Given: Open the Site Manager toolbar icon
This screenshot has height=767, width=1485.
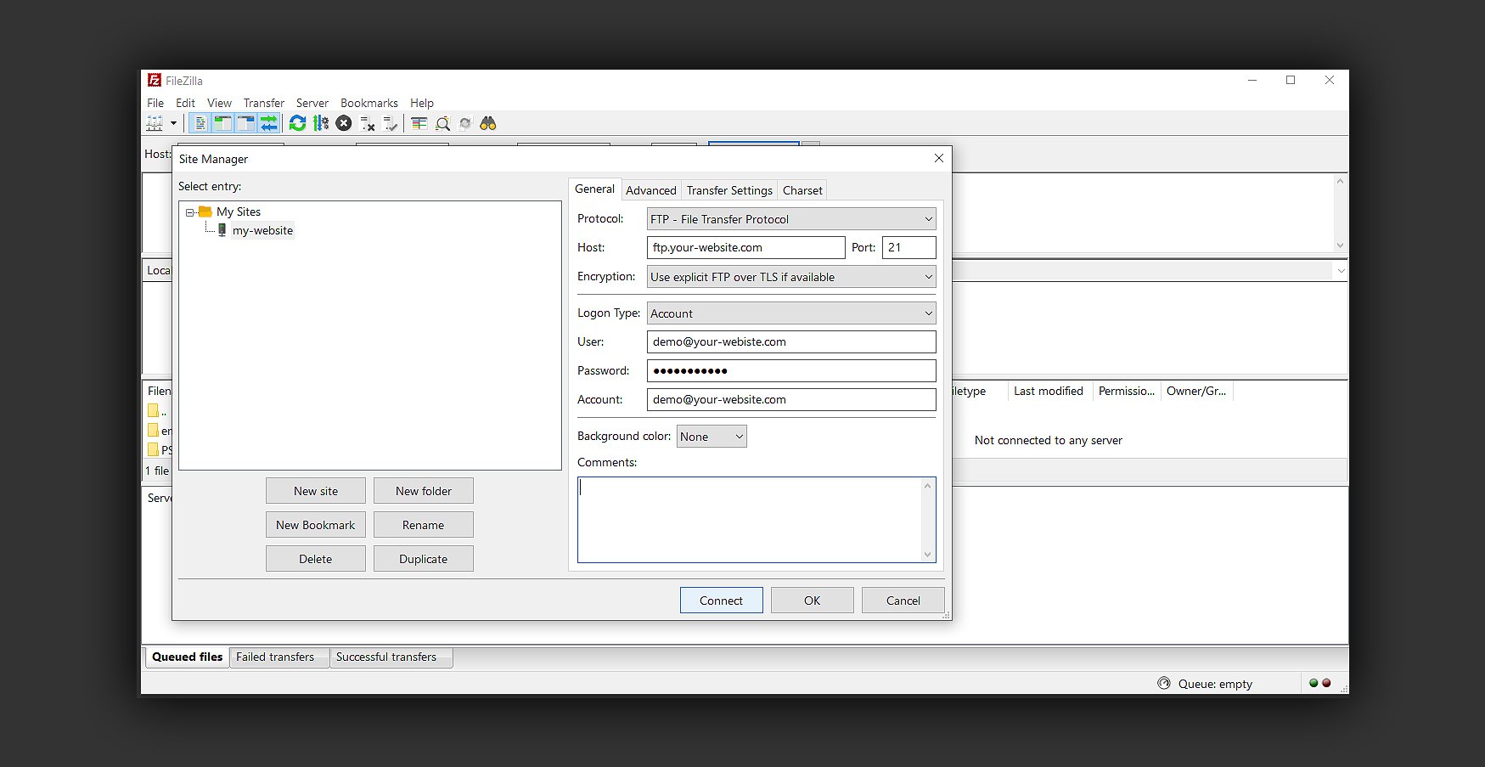Looking at the screenshot, I should (x=155, y=123).
